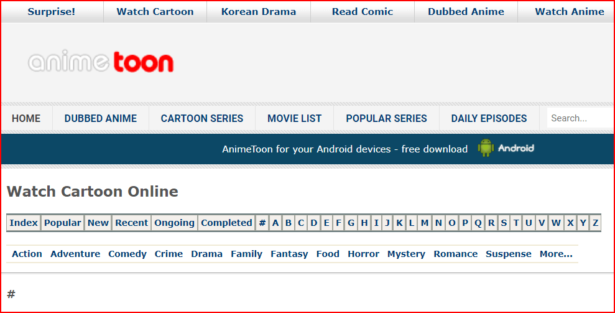Image resolution: width=615 pixels, height=313 pixels.
Task: Filter cartoons by letter D
Action: 314,223
